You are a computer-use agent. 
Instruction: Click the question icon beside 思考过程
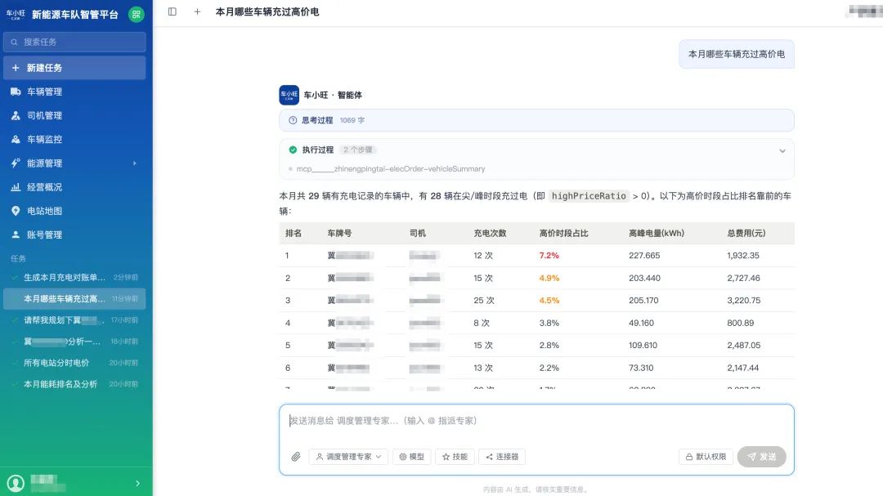coord(293,120)
